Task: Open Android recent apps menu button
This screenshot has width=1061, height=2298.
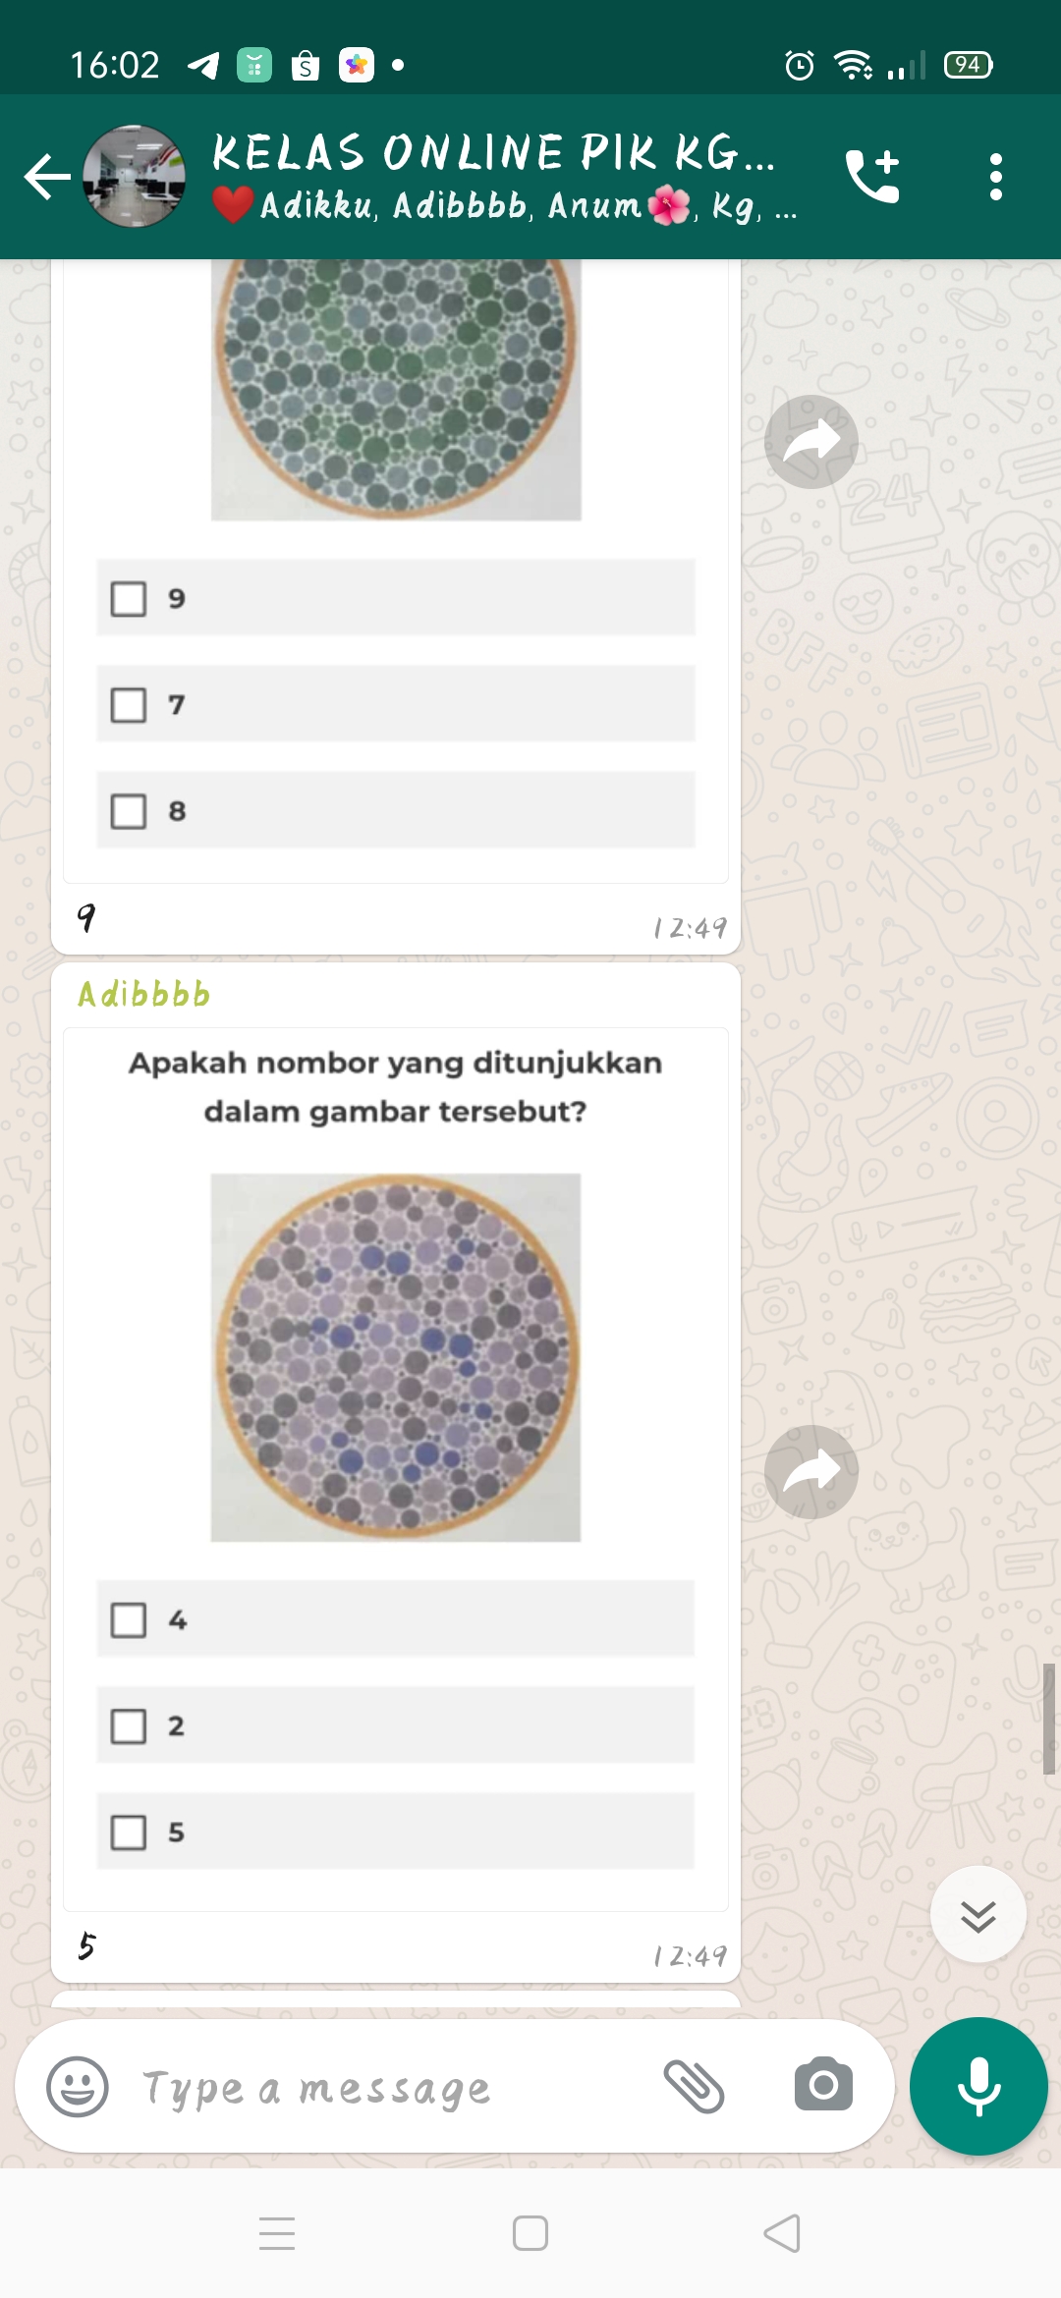Action: point(277,2233)
